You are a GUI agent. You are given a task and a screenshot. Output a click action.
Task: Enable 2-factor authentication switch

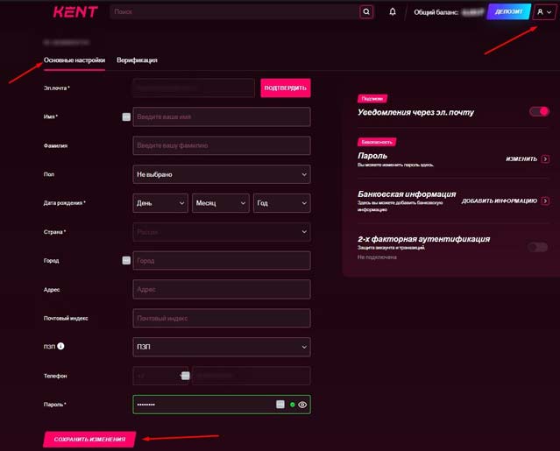538,247
